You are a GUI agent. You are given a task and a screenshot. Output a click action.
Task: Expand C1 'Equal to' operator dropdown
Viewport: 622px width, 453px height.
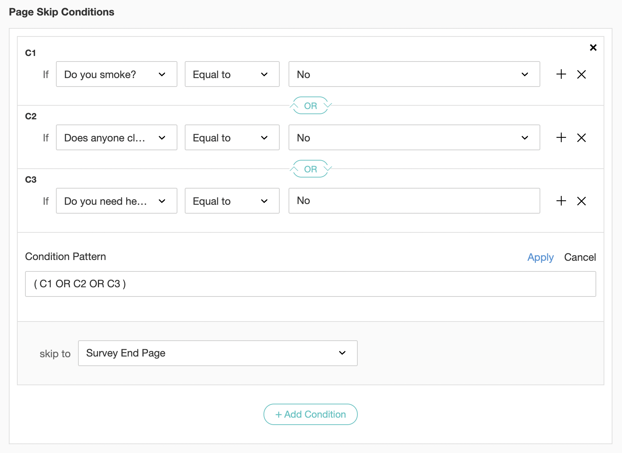pos(232,74)
